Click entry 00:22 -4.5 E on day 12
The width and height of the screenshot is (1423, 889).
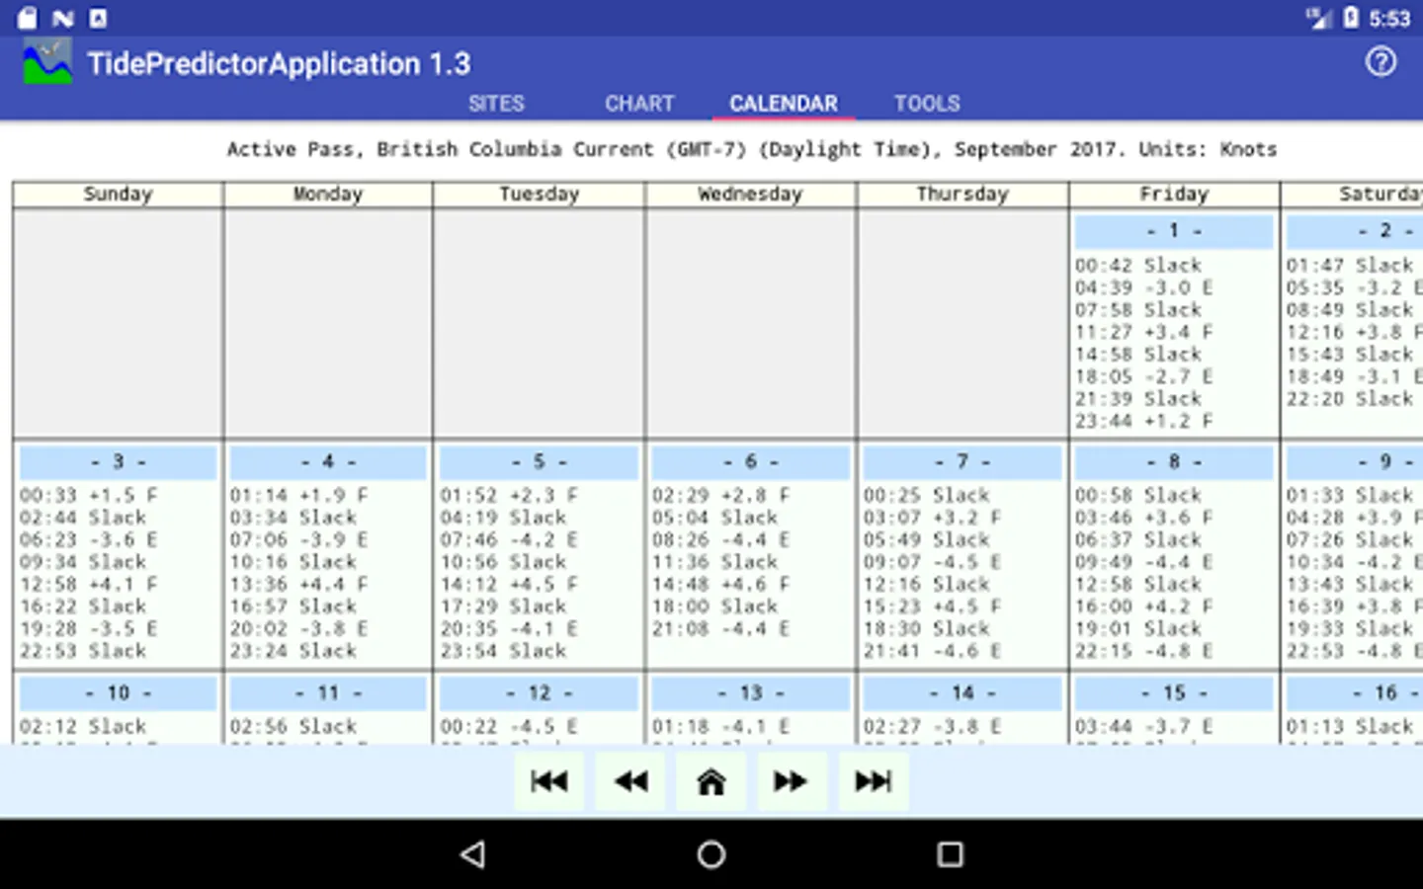coord(510,726)
